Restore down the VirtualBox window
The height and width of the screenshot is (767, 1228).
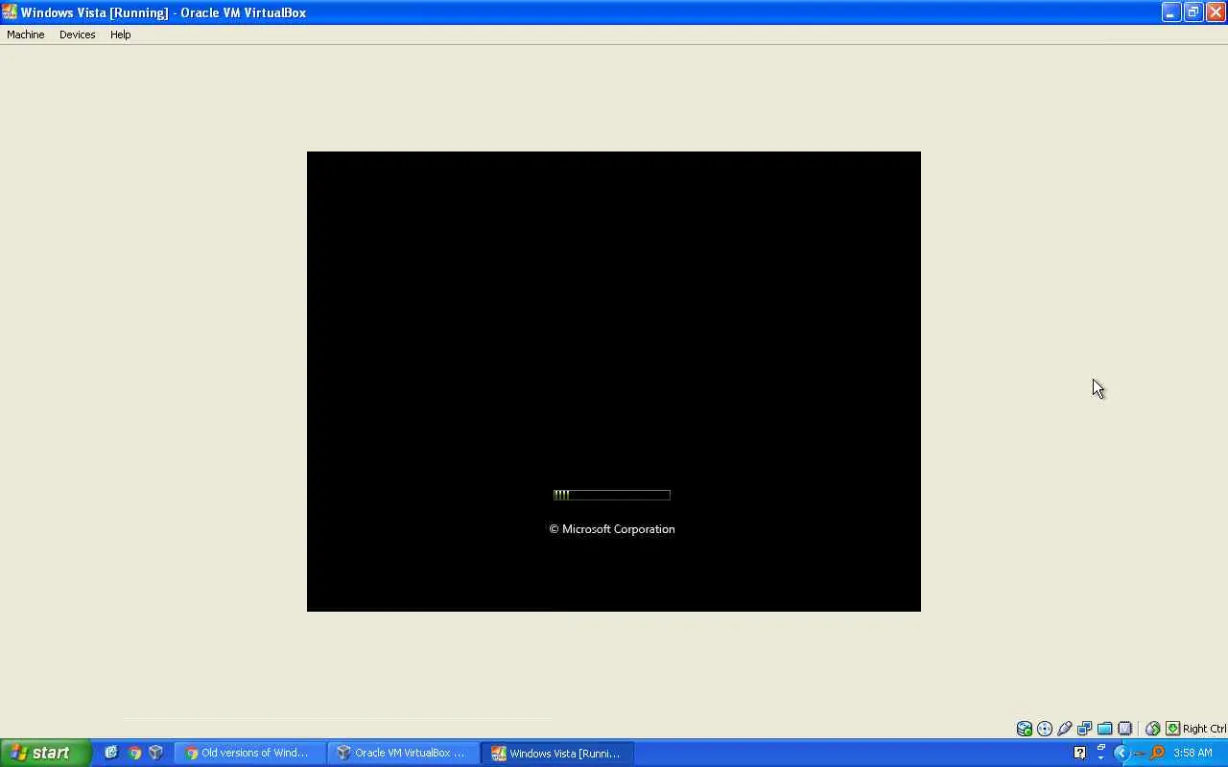[1193, 12]
